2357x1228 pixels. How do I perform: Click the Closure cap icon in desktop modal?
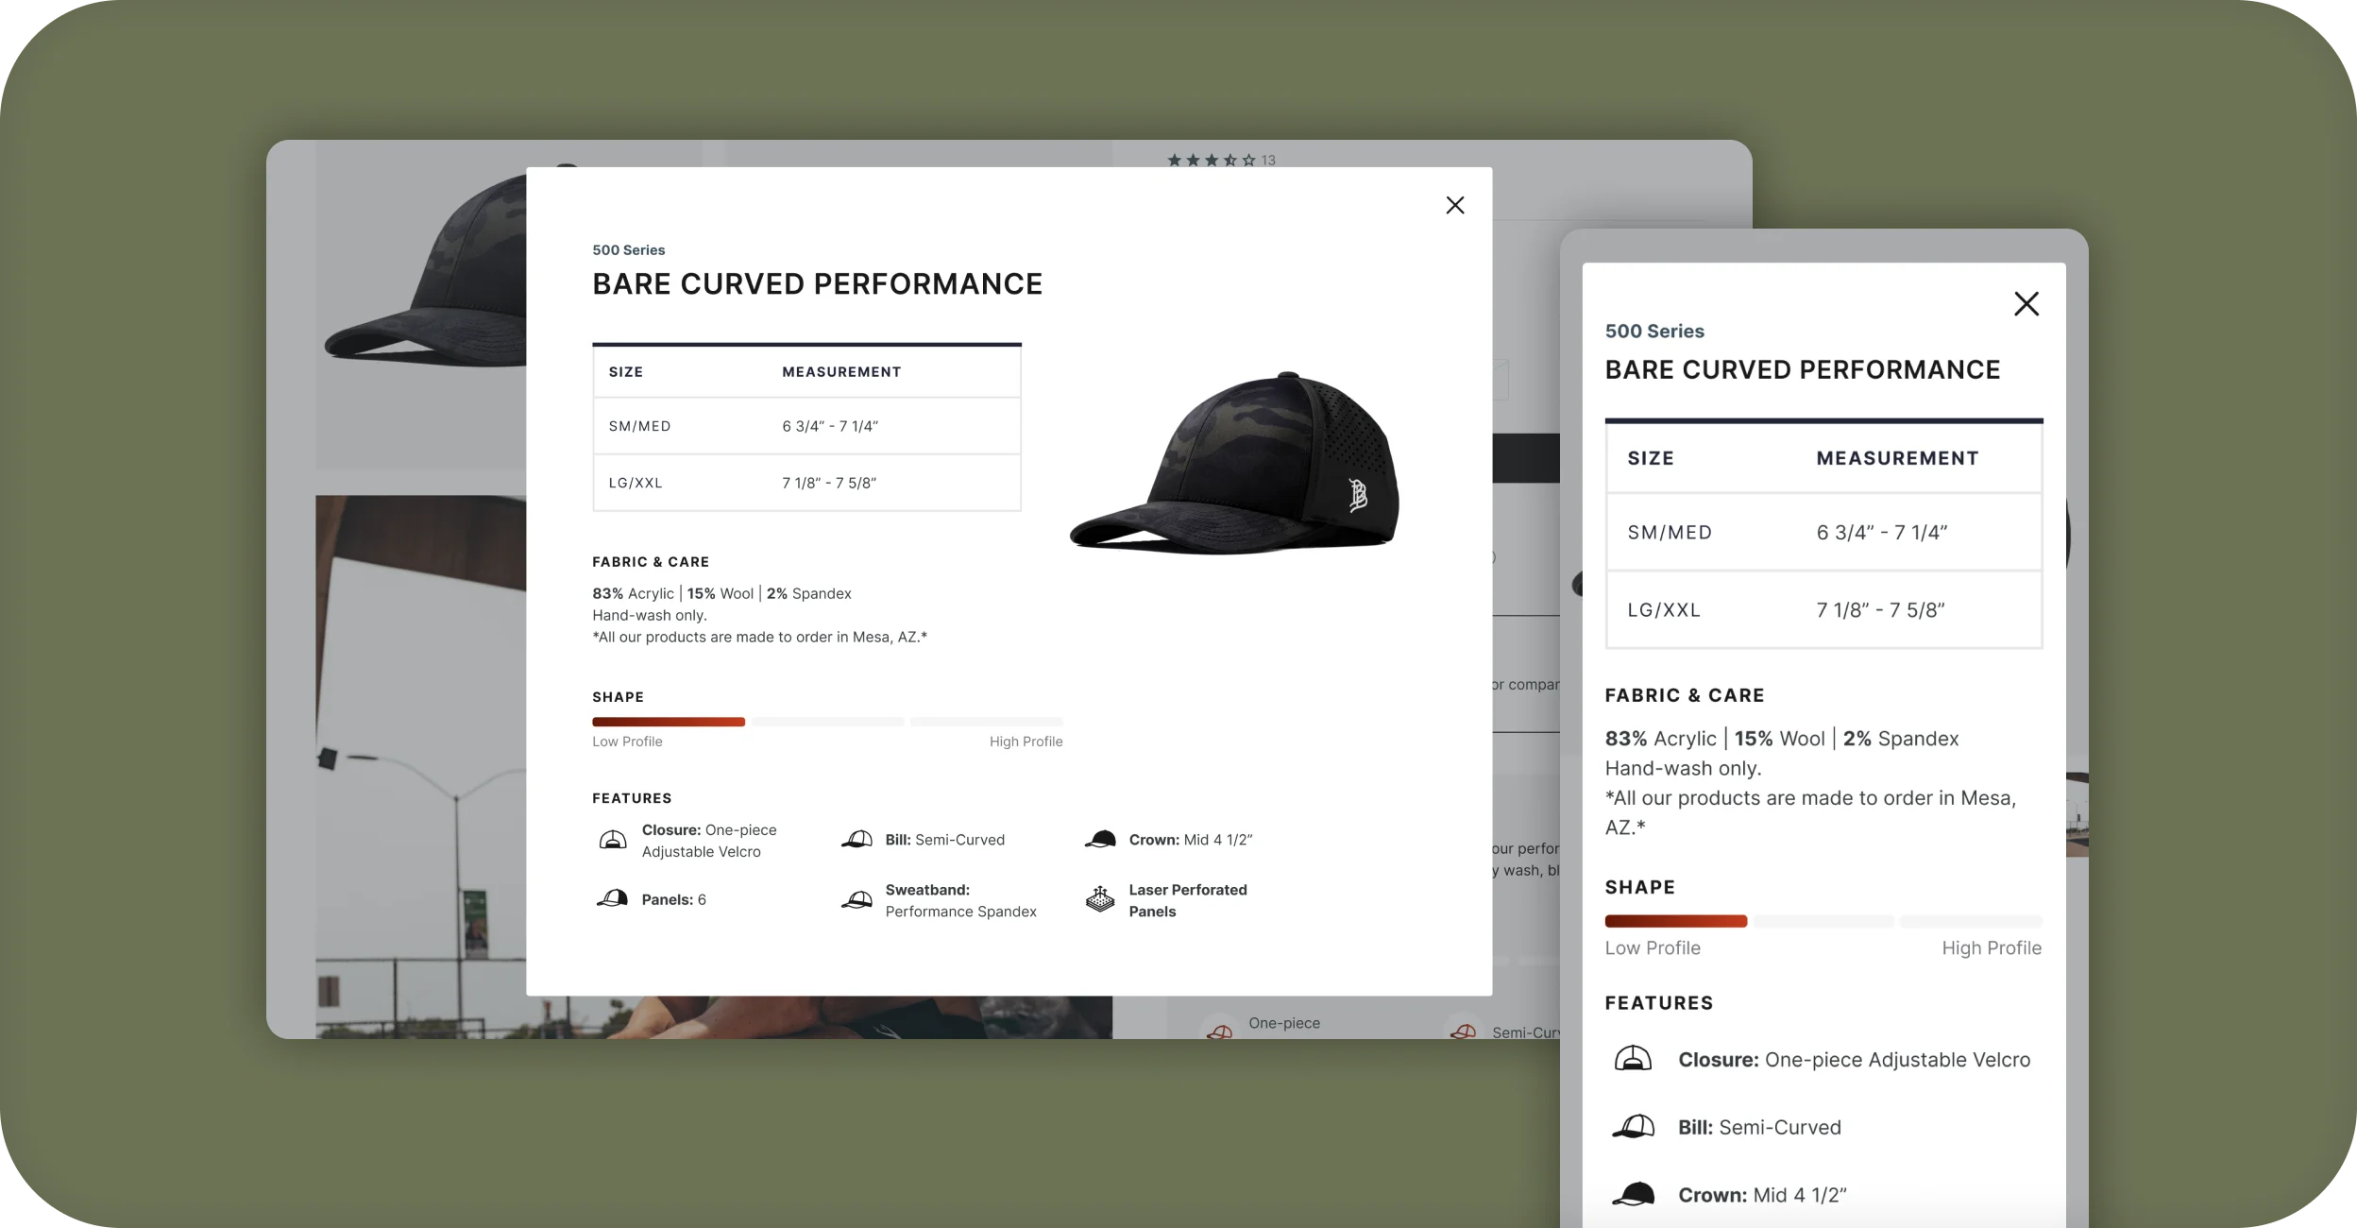tap(613, 840)
